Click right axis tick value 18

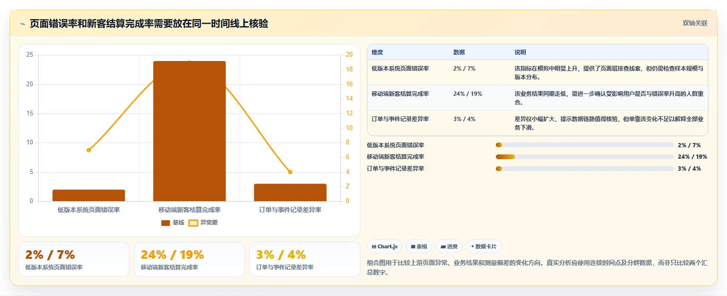click(349, 70)
